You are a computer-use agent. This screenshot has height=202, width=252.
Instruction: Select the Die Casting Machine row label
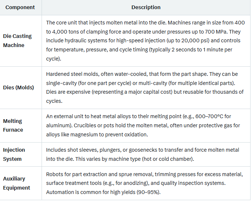click(x=18, y=41)
